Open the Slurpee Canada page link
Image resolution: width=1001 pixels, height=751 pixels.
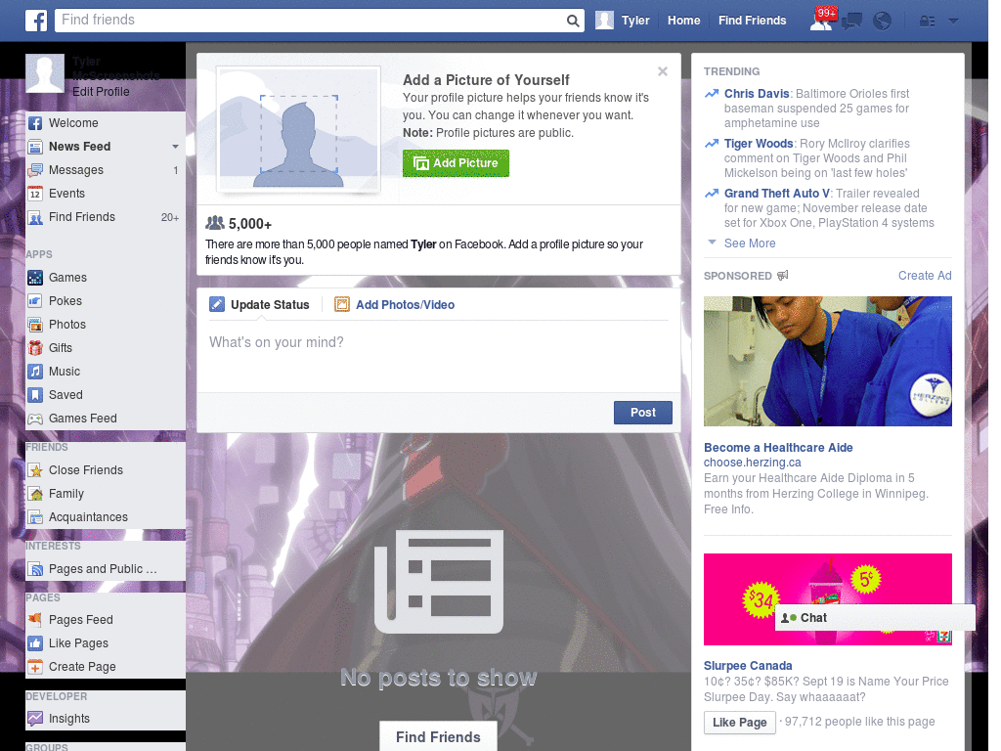748,665
